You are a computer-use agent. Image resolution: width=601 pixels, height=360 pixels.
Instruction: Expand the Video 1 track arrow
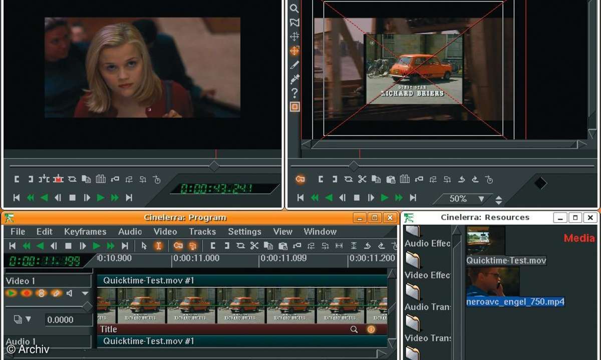point(85,293)
